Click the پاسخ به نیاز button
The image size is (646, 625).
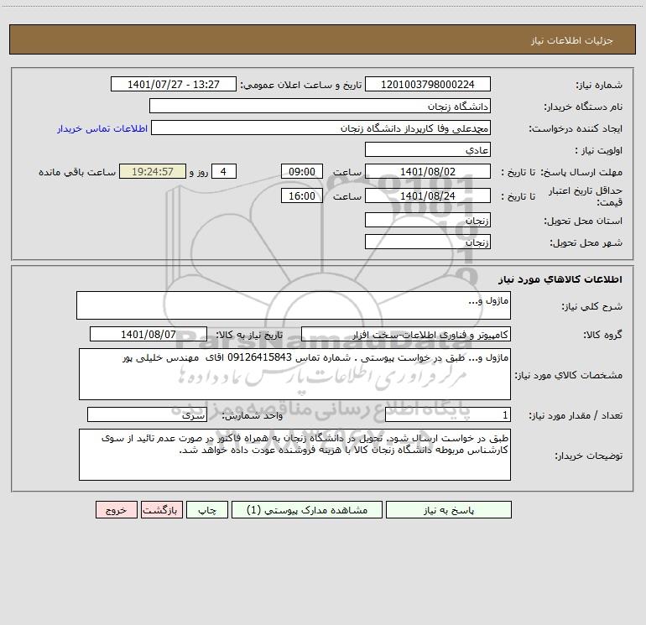click(449, 509)
